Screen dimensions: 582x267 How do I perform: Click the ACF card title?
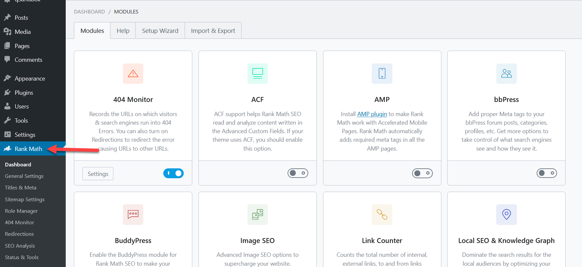coord(258,99)
